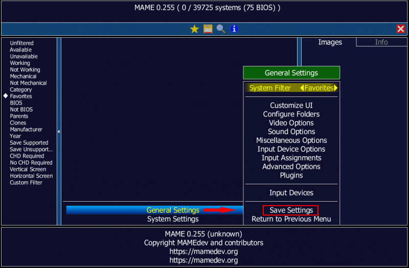Select previous System Filter with left arrow
The image size is (409, 268).
(302, 88)
